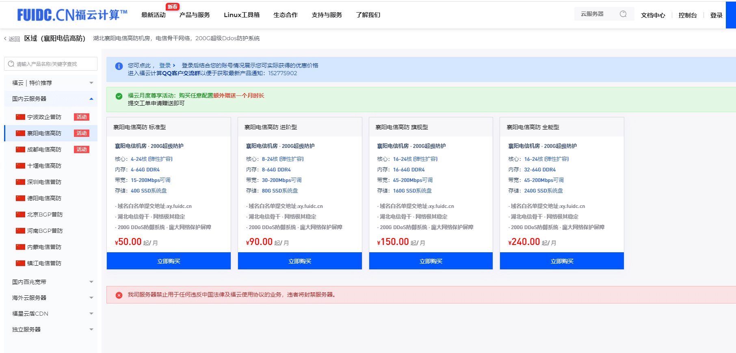Click the red 活动 badge beside 宁波政企普防
Screen dimensions: 736x353
click(82, 117)
